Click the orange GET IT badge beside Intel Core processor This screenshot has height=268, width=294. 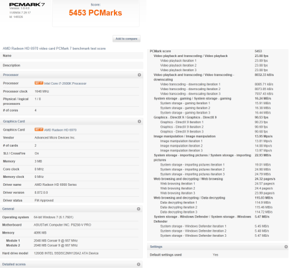coord(39,83)
